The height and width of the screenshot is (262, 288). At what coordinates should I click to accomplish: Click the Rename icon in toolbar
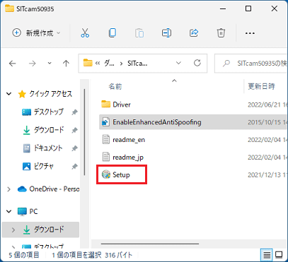[166, 33]
